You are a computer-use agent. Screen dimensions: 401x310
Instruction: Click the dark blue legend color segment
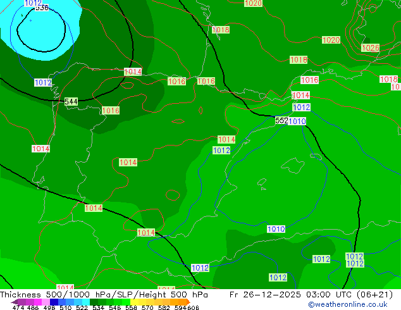point(54,302)
